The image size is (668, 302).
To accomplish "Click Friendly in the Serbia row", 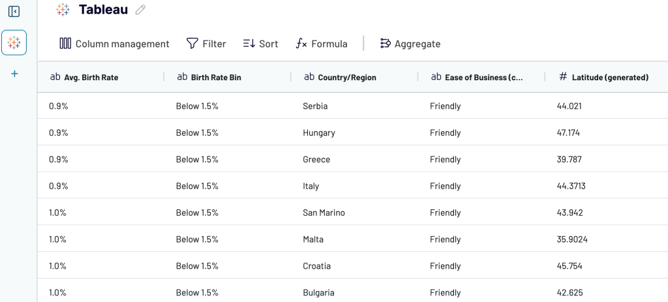I will (x=445, y=106).
